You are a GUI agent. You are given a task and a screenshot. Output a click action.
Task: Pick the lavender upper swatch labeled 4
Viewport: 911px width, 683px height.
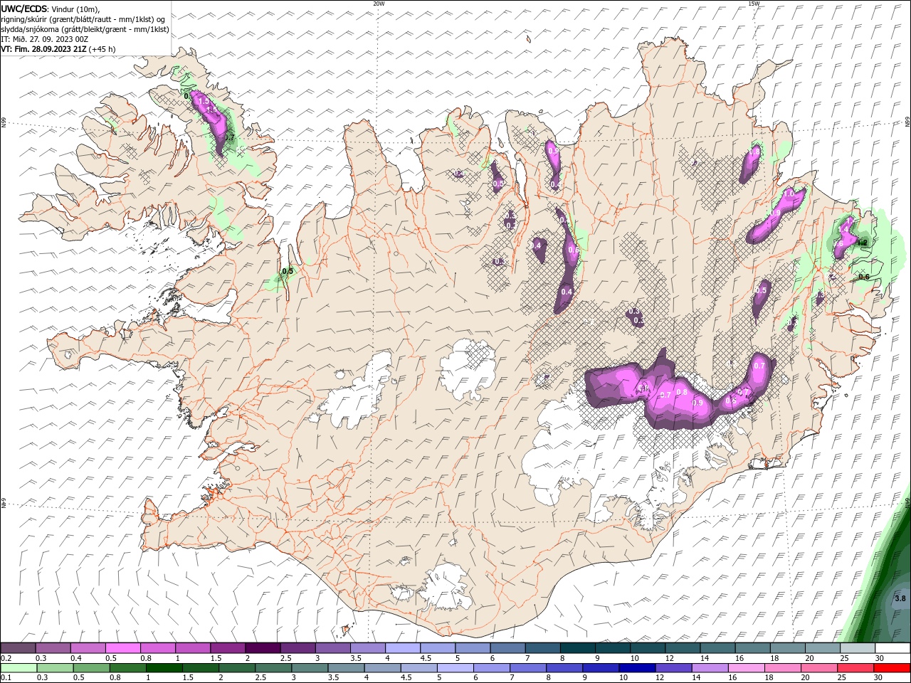pos(402,648)
